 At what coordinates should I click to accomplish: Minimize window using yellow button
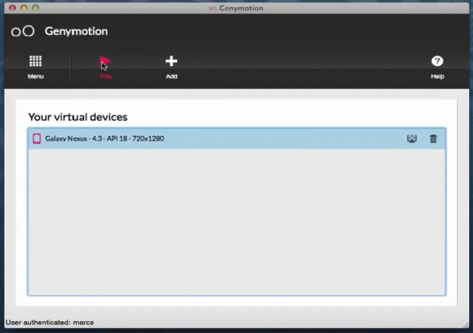click(24, 8)
